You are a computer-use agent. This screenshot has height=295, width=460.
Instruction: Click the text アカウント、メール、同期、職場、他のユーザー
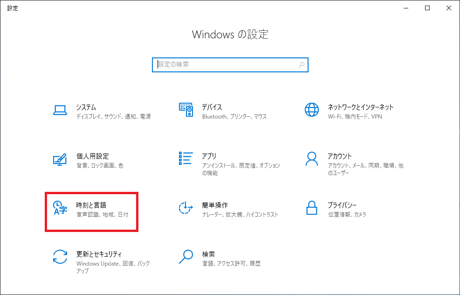(x=365, y=169)
